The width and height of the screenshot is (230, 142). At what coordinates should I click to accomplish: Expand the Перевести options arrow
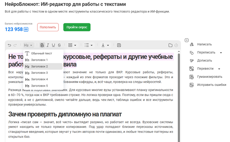(219, 69)
